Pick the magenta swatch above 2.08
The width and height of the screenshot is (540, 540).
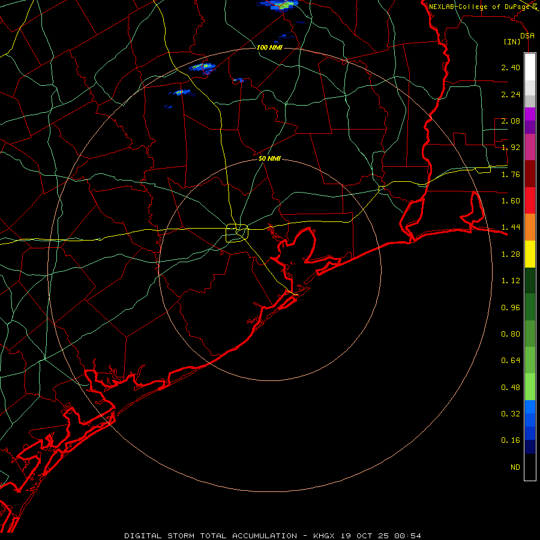click(x=530, y=114)
